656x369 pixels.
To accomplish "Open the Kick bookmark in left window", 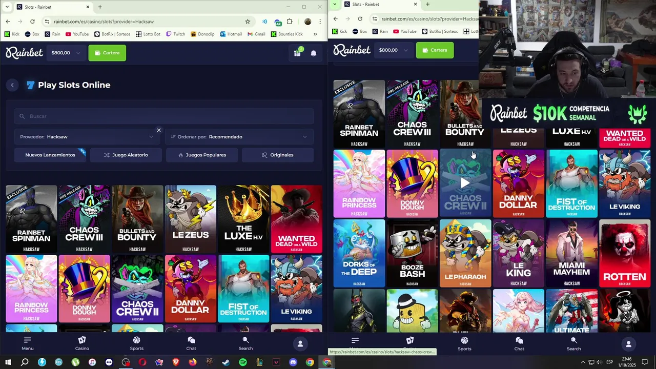I will (x=12, y=34).
